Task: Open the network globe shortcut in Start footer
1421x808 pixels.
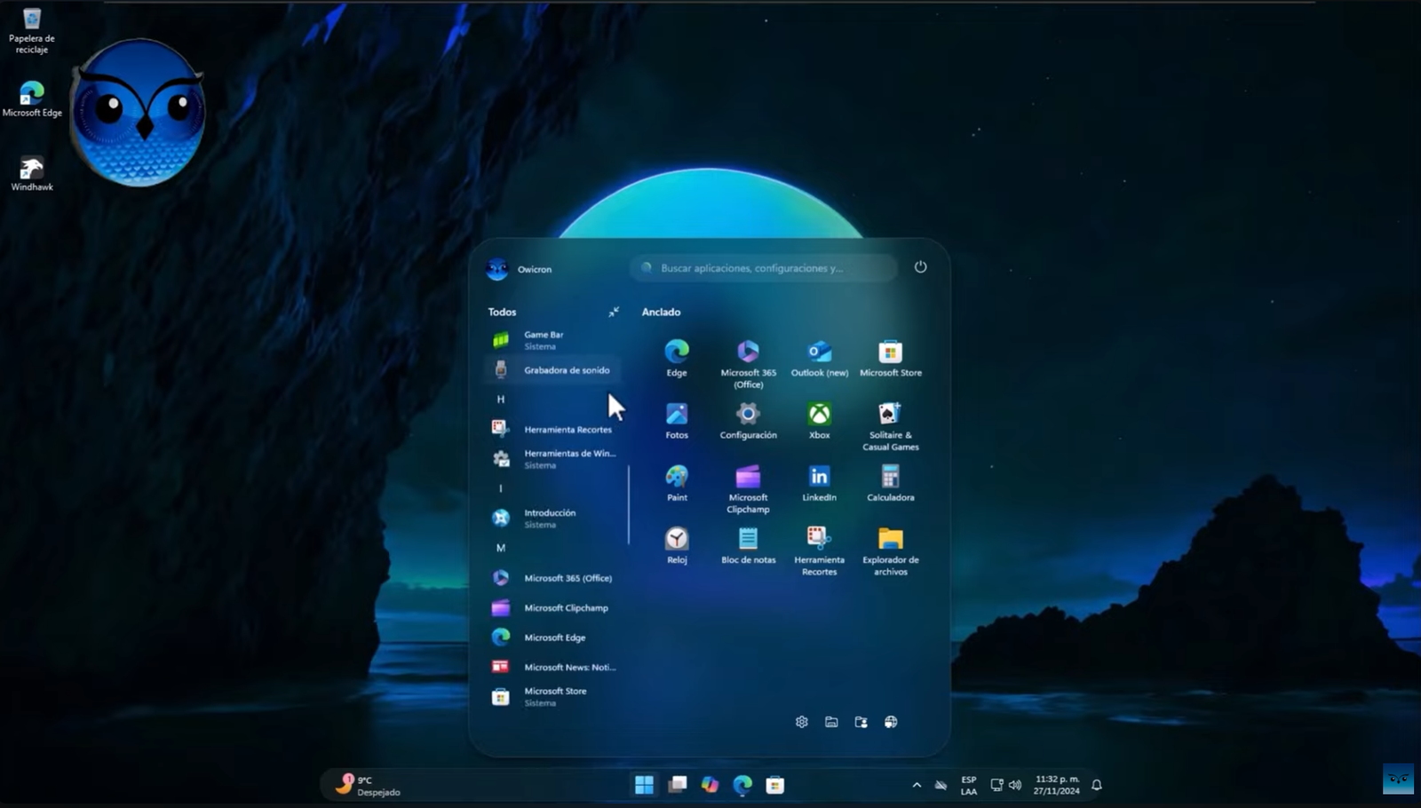Action: 891,722
